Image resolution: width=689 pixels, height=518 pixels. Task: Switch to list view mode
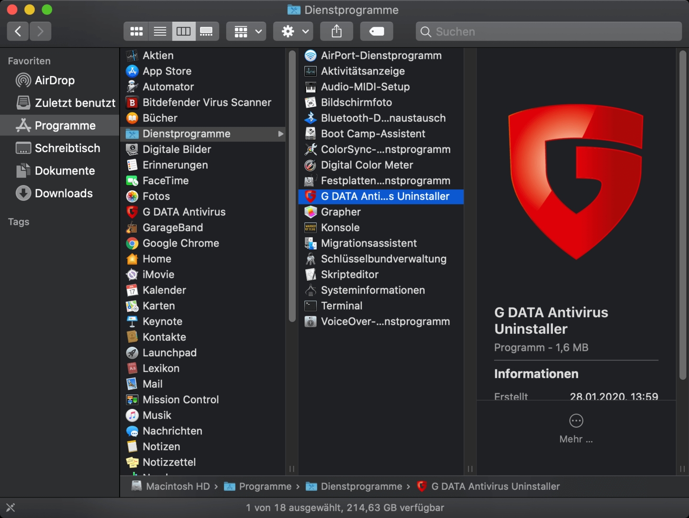point(160,32)
